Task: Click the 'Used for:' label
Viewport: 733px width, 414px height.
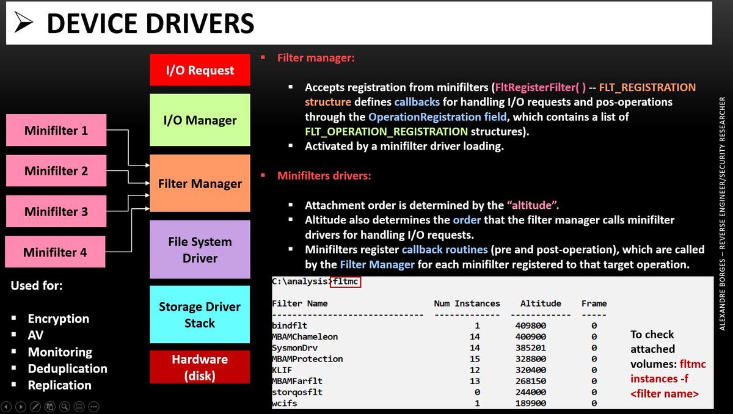Action: pyautogui.click(x=37, y=286)
